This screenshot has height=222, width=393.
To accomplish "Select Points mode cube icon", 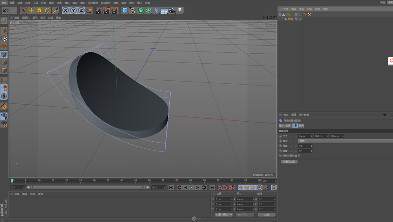I will 4,55.
